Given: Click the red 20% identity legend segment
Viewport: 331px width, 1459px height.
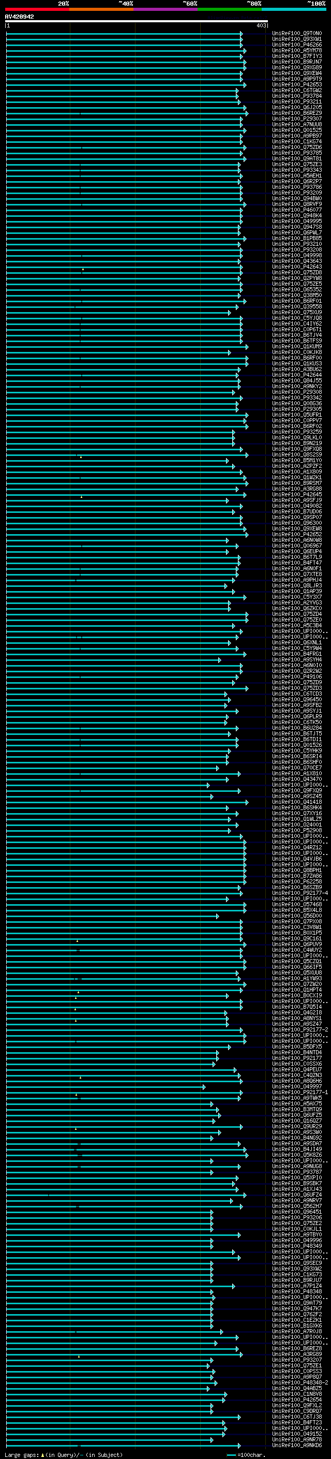Looking at the screenshot, I should click(37, 10).
